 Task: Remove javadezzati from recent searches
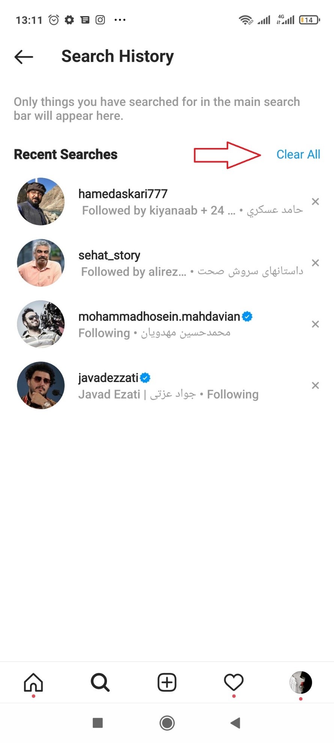click(x=315, y=385)
